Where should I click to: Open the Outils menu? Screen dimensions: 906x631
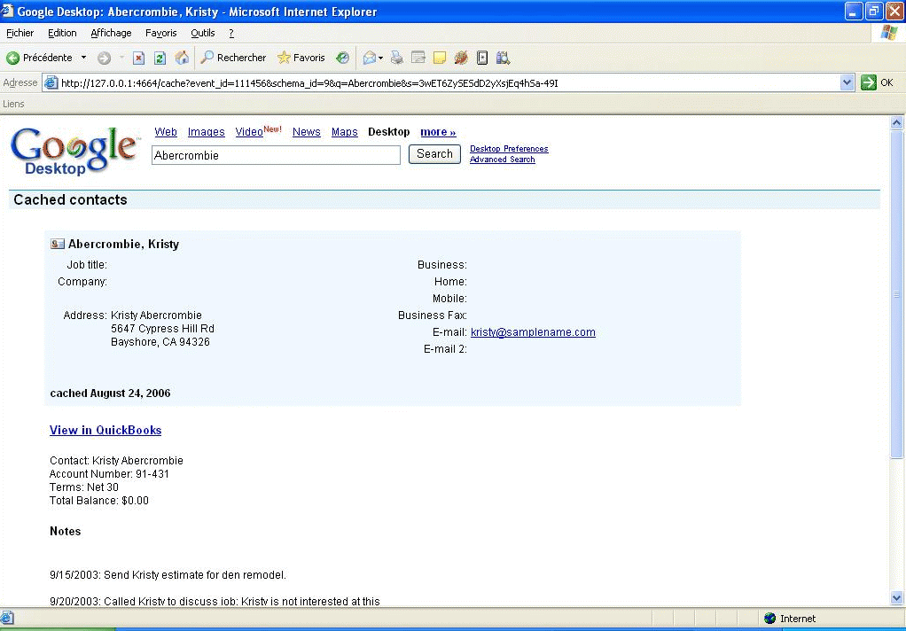pyautogui.click(x=203, y=33)
